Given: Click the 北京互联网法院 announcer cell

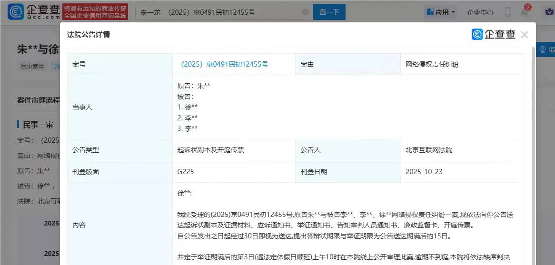Looking at the screenshot, I should click(428, 150).
